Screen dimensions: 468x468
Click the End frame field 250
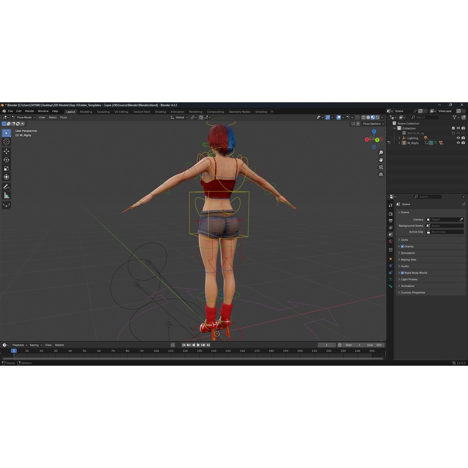374,345
